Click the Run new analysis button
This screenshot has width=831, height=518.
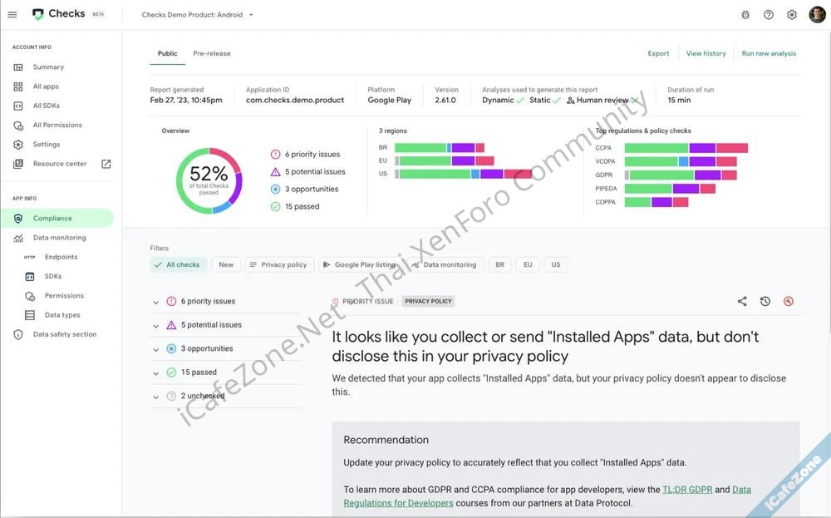[769, 53]
